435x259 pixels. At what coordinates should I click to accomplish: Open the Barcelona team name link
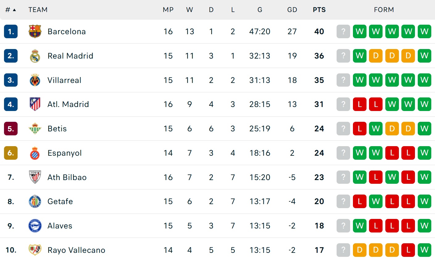point(67,31)
